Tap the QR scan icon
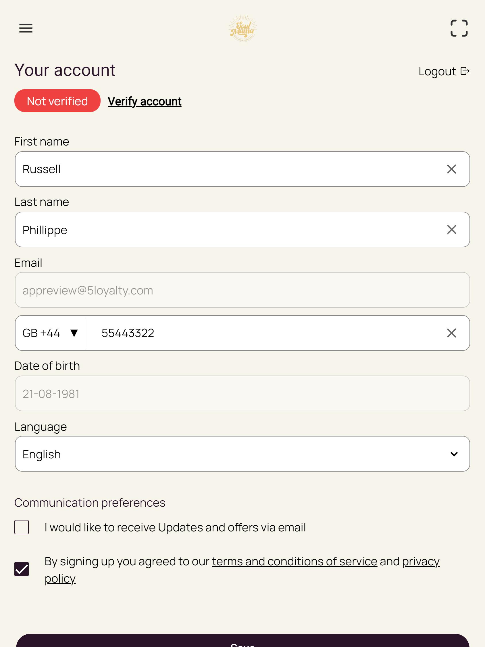Viewport: 485px width, 647px height. click(459, 28)
